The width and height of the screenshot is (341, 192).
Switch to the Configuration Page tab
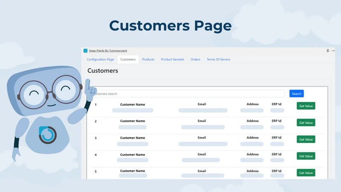(x=100, y=59)
